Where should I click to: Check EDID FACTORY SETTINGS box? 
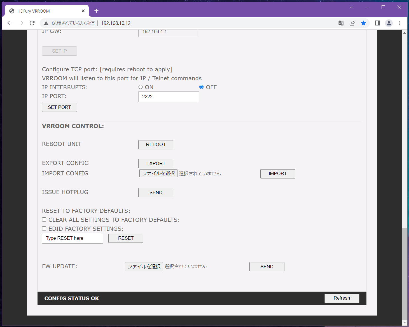[44, 229]
